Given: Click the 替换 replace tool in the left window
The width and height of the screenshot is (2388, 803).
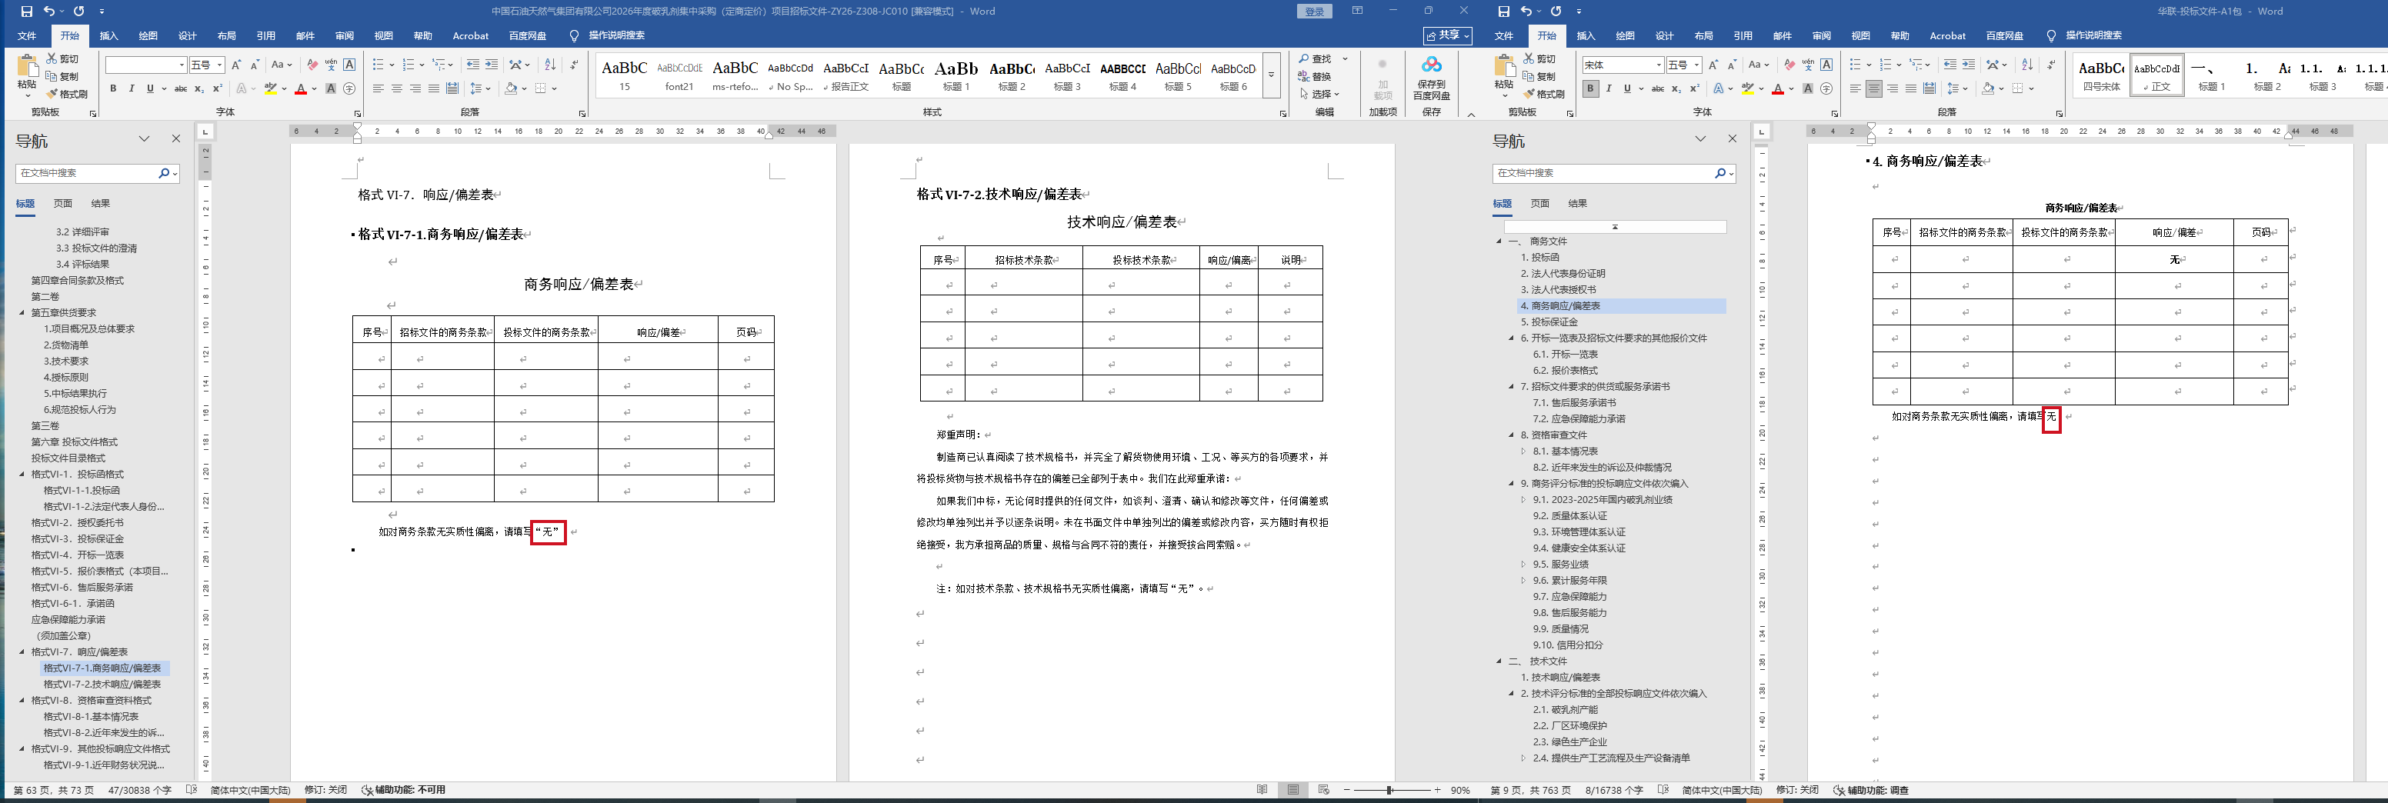Looking at the screenshot, I should click(1316, 76).
